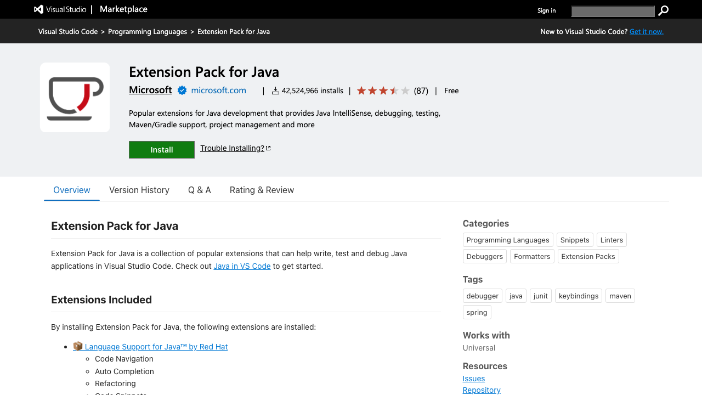
Task: Visit the microsoft.com domain link
Action: [218, 91]
